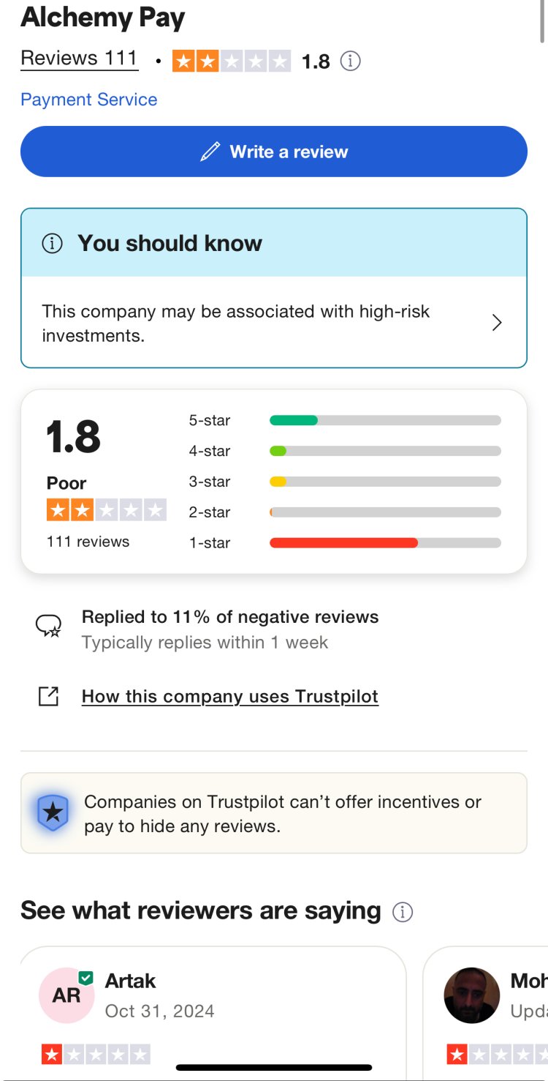
Task: Expand the high-risk investments notice chevron
Action: [x=497, y=323]
